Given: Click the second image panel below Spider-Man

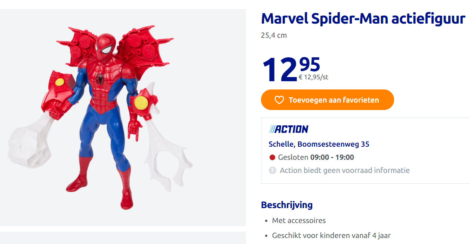Looking at the screenshot, I should coord(123,238).
